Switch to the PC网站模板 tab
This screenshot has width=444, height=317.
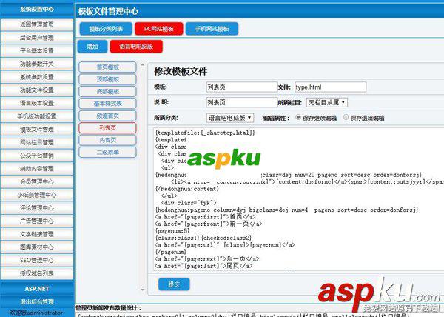159,29
